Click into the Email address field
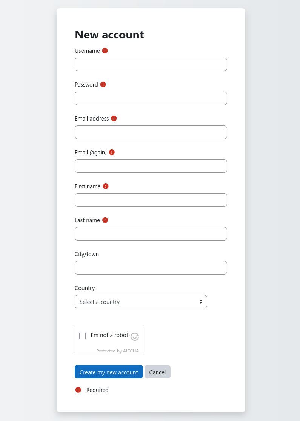The width and height of the screenshot is (300, 421). click(x=151, y=132)
